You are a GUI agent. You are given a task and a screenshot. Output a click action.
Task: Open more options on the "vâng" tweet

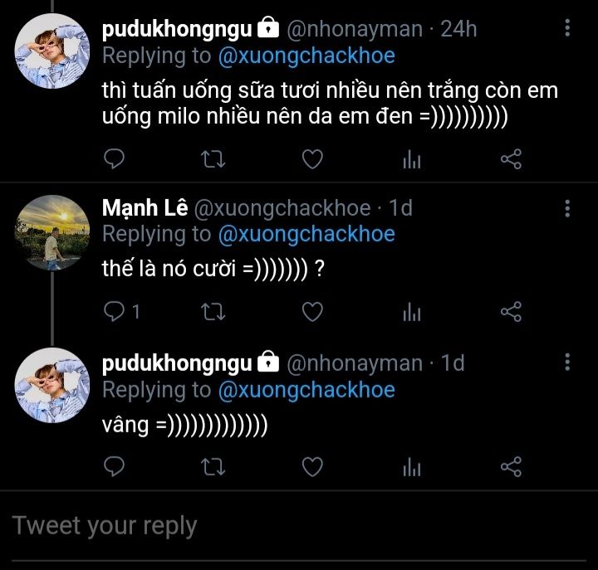pyautogui.click(x=567, y=363)
